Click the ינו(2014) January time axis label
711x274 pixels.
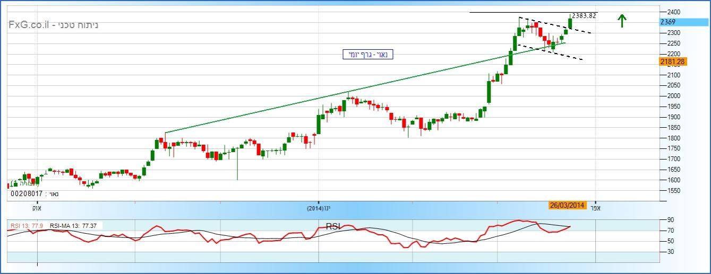[x=319, y=209]
